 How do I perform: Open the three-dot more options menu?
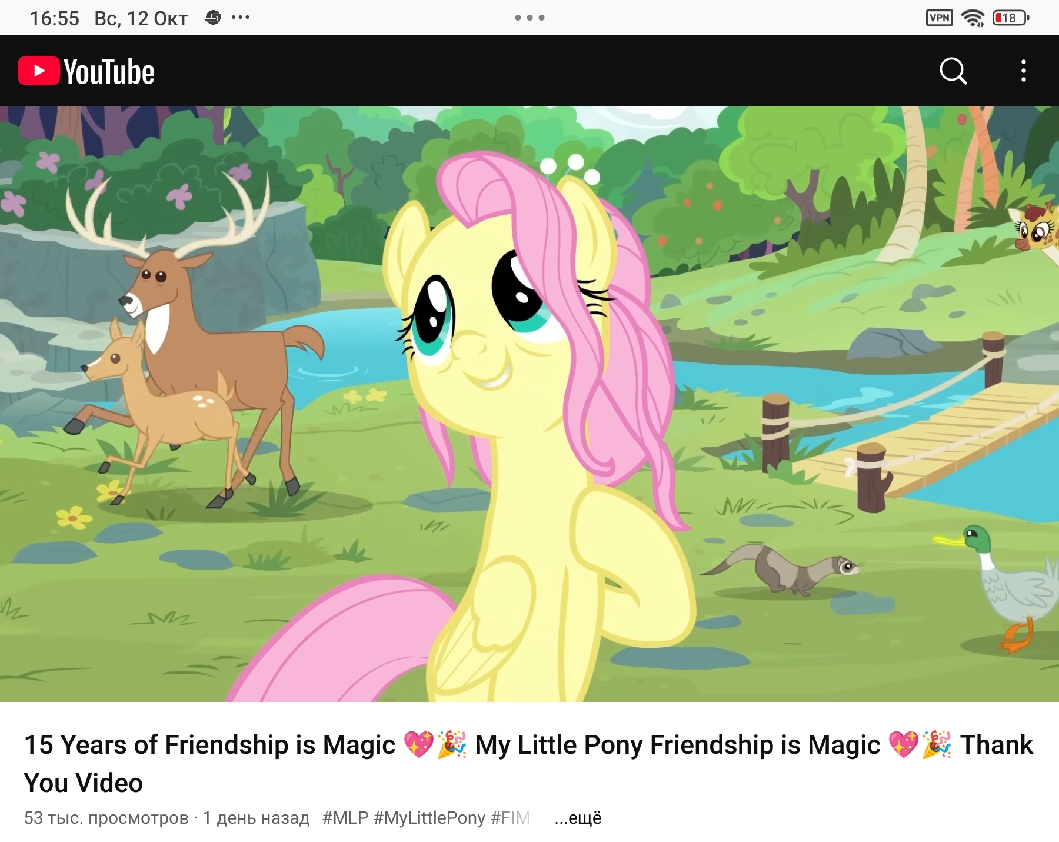tap(1024, 71)
